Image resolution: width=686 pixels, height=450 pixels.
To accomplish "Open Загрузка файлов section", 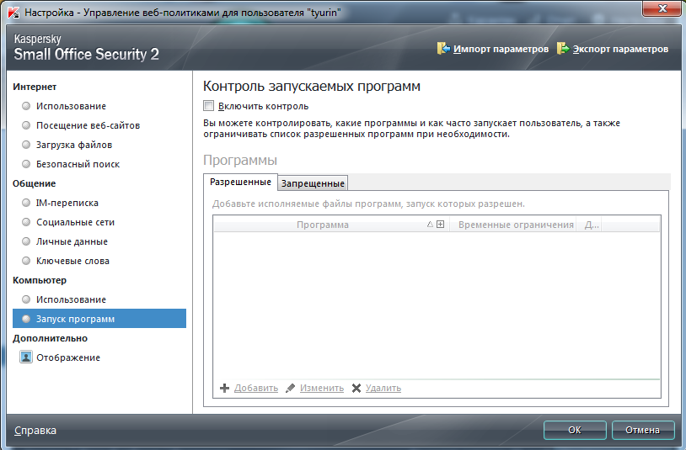I will pyautogui.click(x=74, y=145).
